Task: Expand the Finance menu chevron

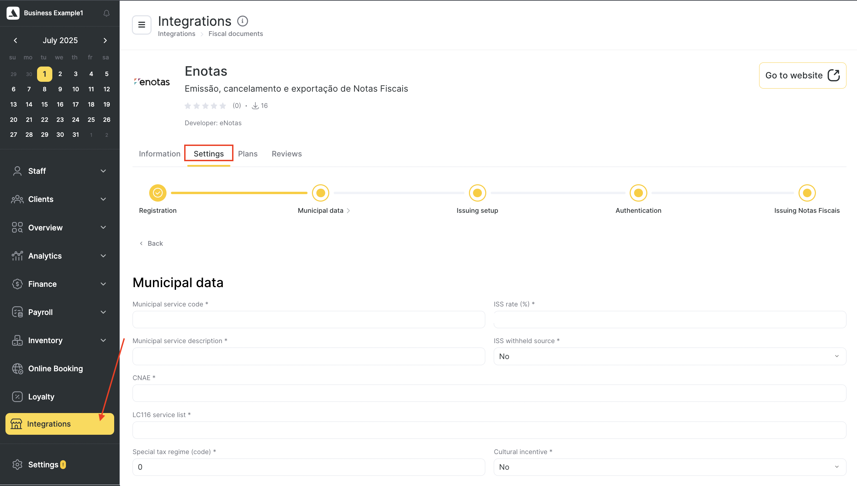Action: (x=103, y=284)
